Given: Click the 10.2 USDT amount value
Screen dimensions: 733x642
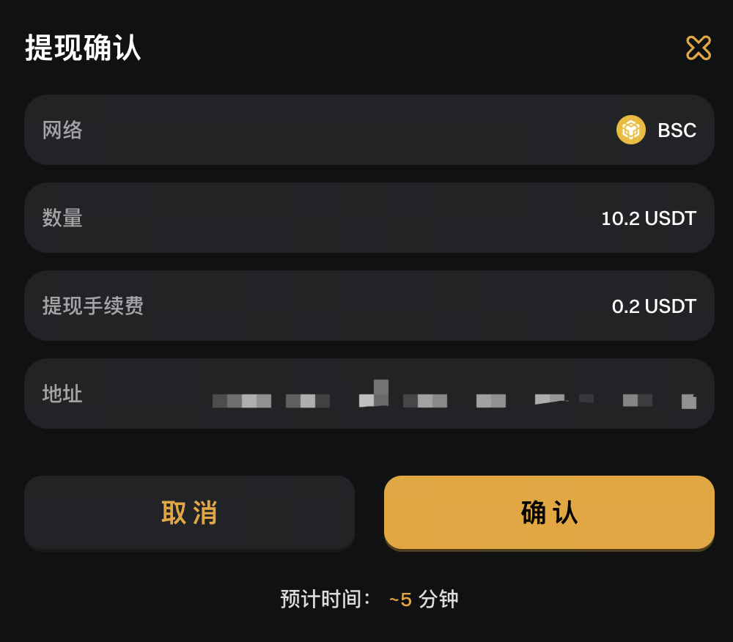Looking at the screenshot, I should (648, 218).
